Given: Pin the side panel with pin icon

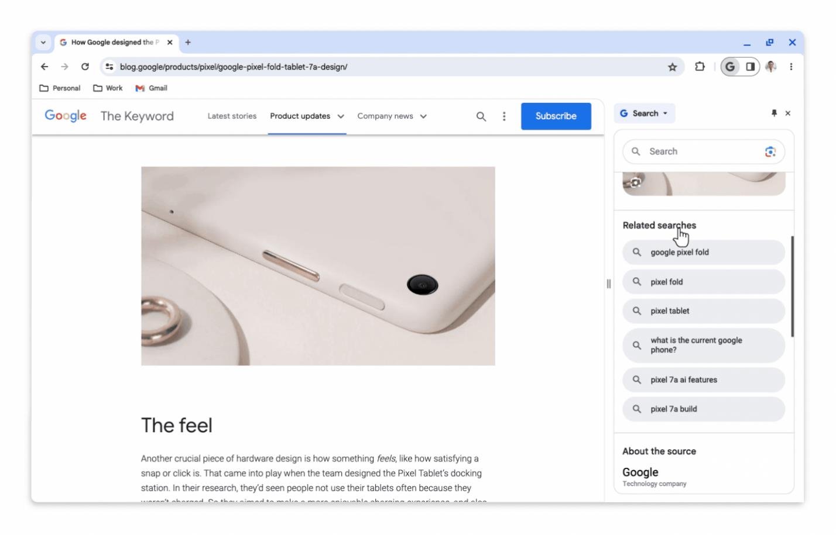Looking at the screenshot, I should [x=774, y=113].
